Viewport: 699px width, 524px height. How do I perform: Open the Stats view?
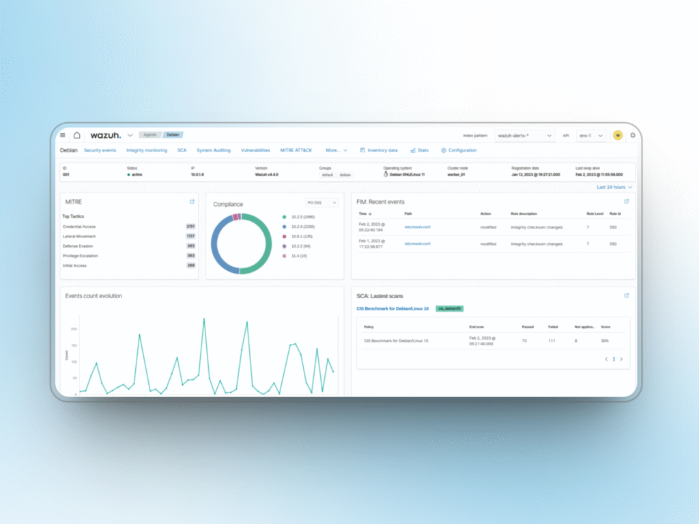click(420, 150)
